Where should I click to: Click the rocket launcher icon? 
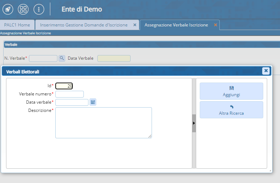[x=8, y=9]
